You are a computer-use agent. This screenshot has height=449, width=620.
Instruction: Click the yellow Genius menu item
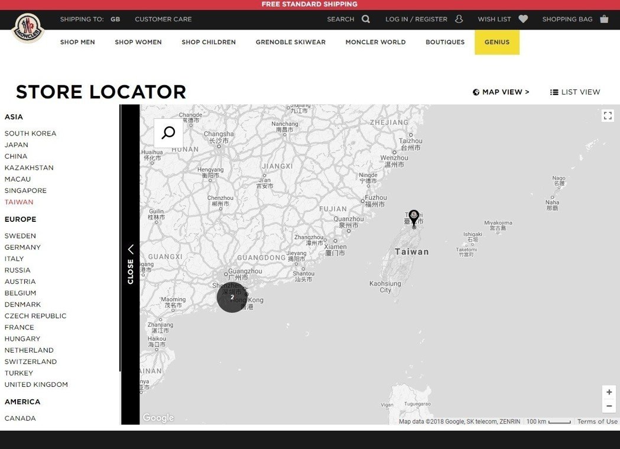[x=497, y=42]
